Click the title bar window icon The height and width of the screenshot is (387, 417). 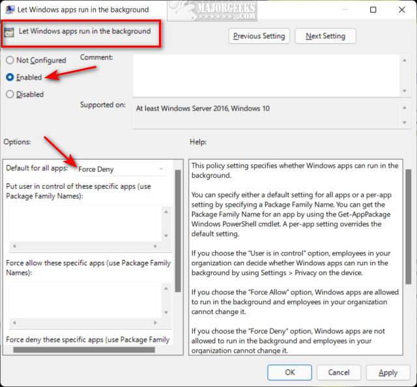point(10,10)
